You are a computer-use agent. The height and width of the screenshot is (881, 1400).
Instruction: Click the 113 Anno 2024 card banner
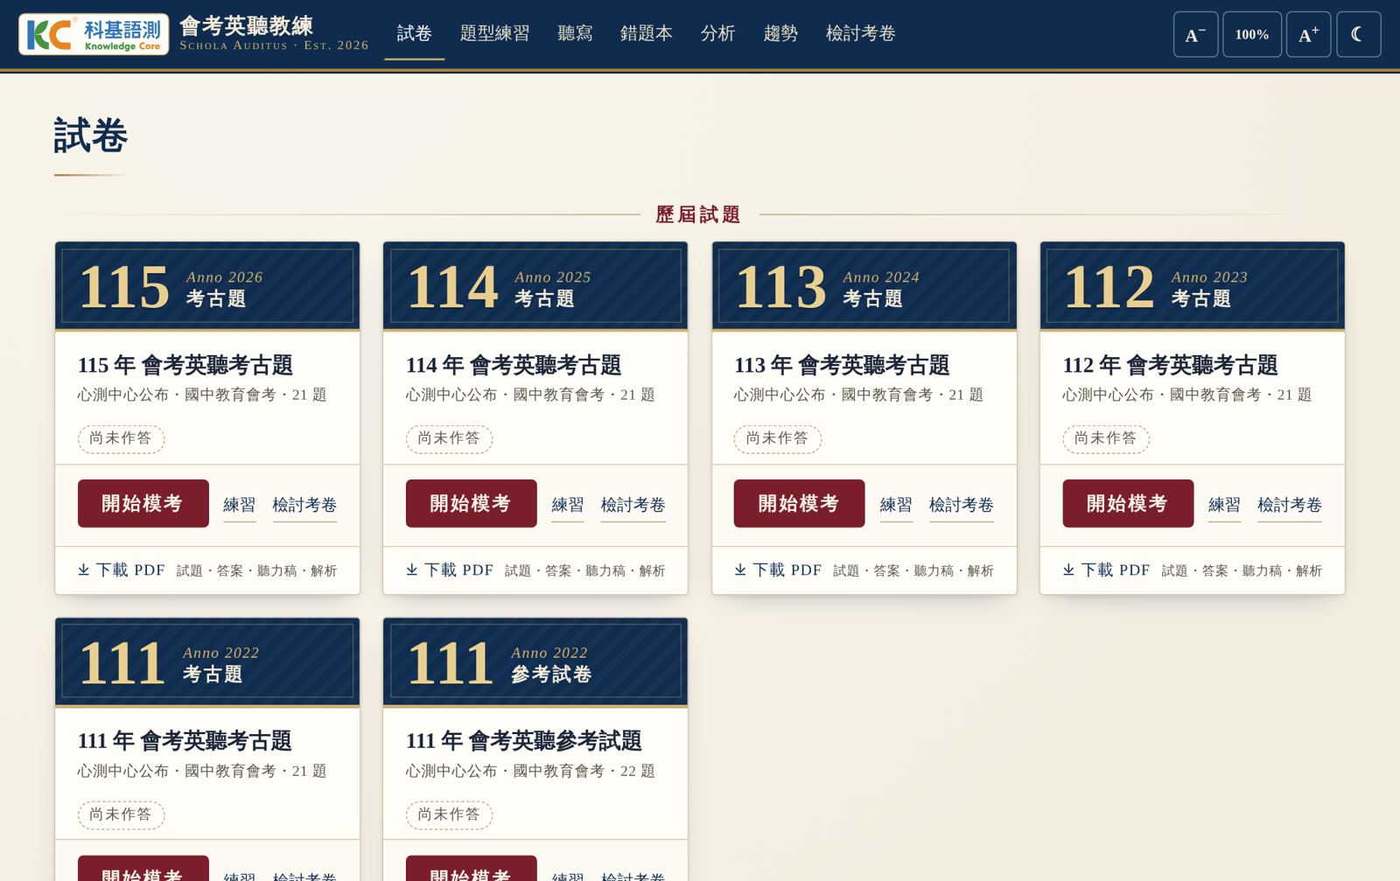point(864,286)
